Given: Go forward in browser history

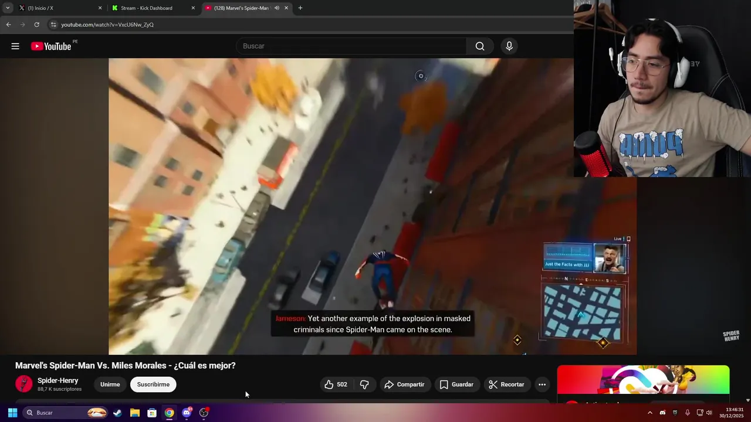Looking at the screenshot, I should coord(22,25).
